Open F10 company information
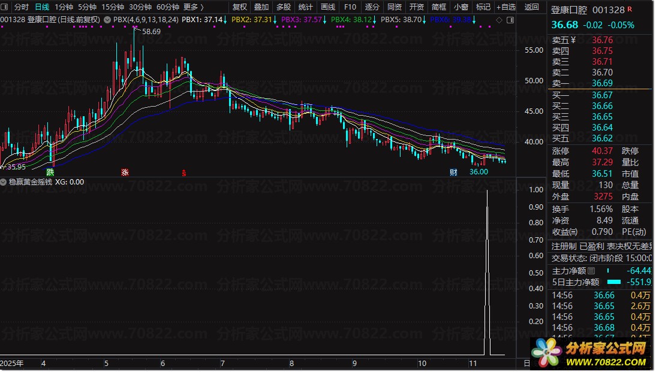Screen dimensions: 656x372 (350, 7)
